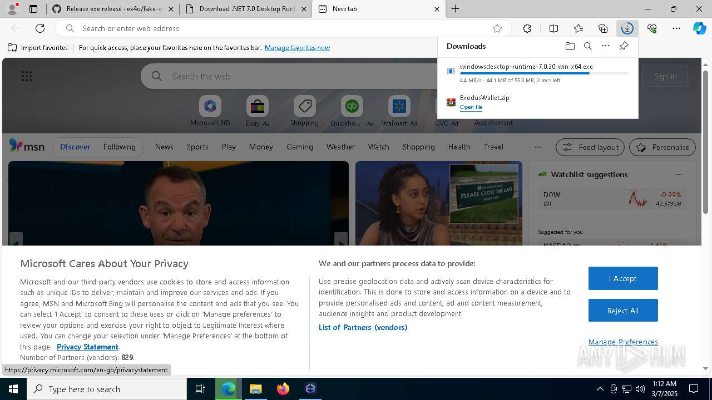Open the Downloads folder icon
712x400 pixels.
tap(570, 46)
